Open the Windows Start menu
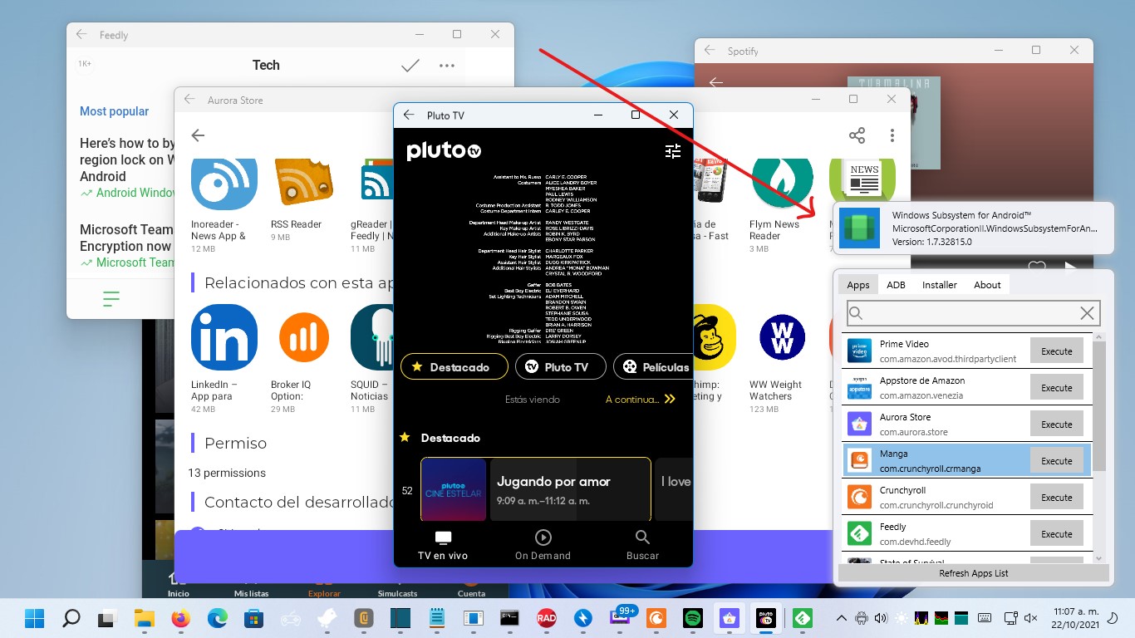1135x638 pixels. [x=34, y=618]
